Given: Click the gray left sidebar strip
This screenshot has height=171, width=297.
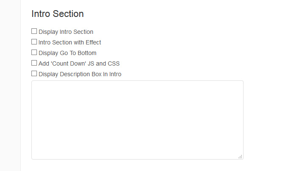Looking at the screenshot, I should coord(10,85).
